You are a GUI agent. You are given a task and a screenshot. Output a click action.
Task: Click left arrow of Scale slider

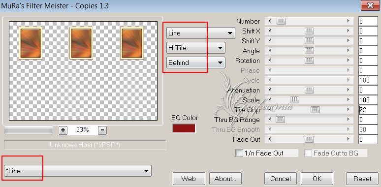[269, 100]
